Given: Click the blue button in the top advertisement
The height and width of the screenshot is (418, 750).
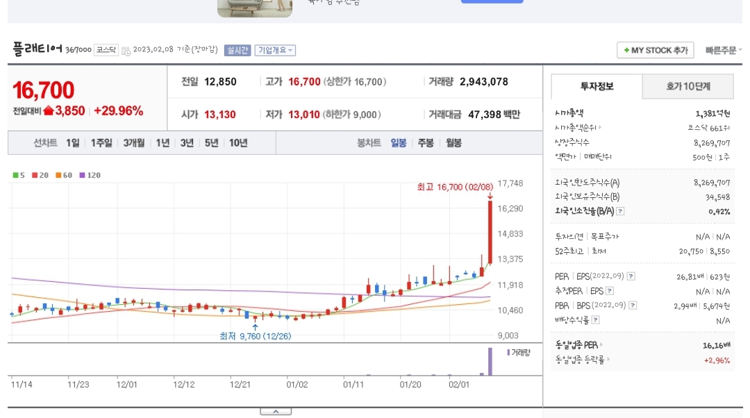Looking at the screenshot, I should click(x=492, y=1).
